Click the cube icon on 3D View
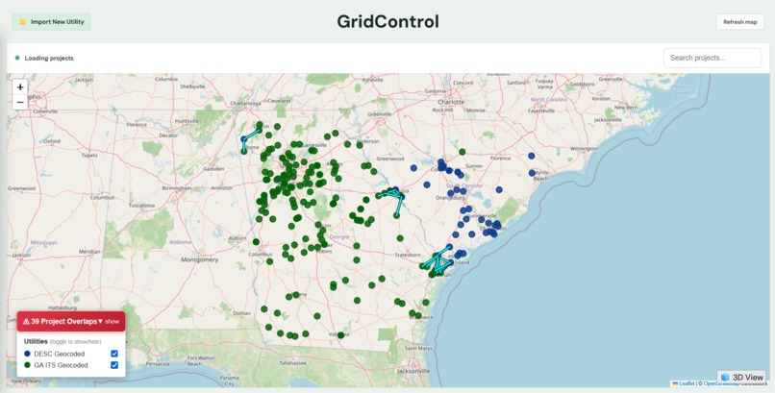This screenshot has width=775, height=393. pyautogui.click(x=725, y=378)
